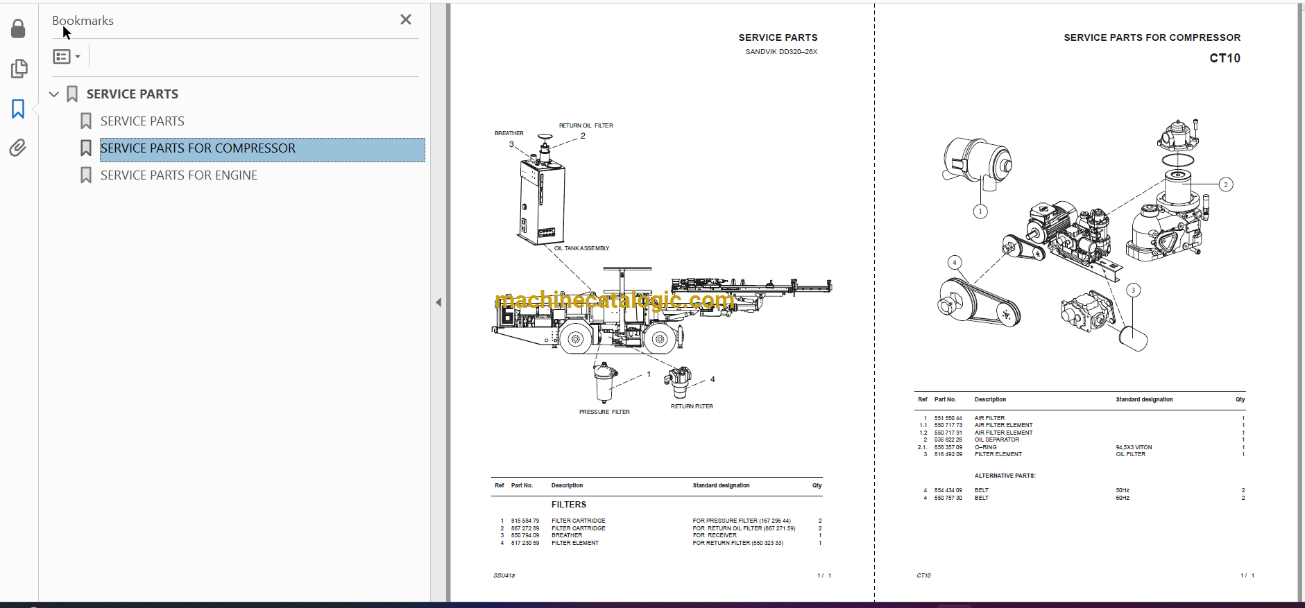
Task: Collapse the navigation pane with arrow handle
Action: click(438, 302)
